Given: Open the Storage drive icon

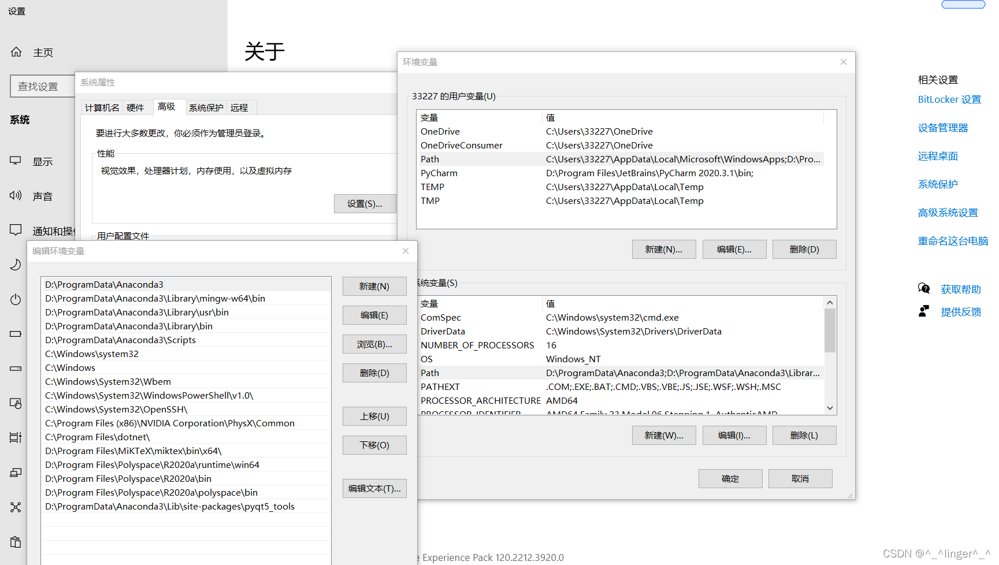Looking at the screenshot, I should (16, 369).
